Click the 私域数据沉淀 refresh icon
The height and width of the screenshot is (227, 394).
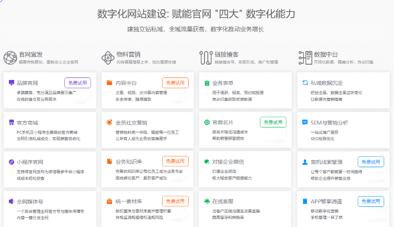coord(306,83)
